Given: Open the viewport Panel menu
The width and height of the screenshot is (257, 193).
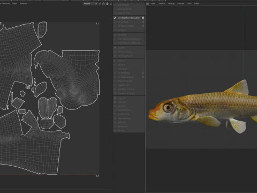Looking at the screenshot, I should pos(196,4).
